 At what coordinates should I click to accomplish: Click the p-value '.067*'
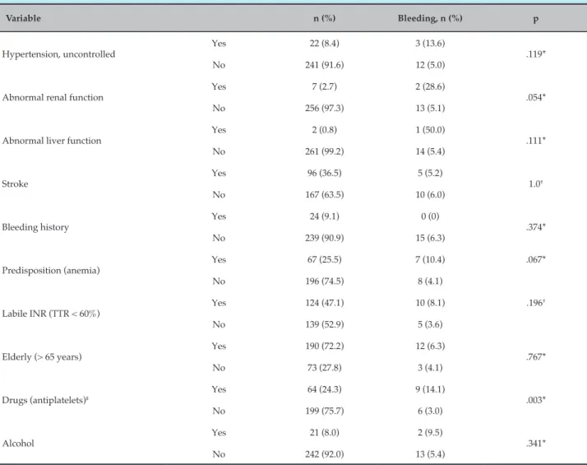point(536,260)
